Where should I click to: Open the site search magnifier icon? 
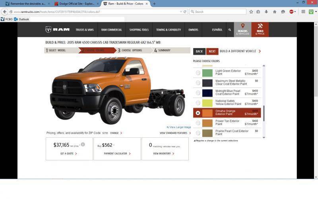(229, 30)
